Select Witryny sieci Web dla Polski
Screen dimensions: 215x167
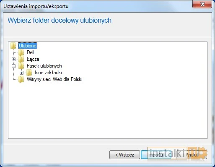click(x=54, y=79)
